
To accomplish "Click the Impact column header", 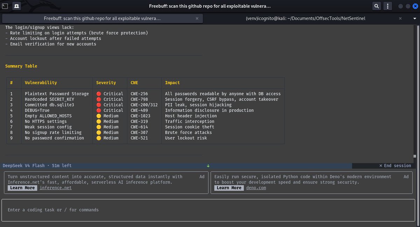I will tap(173, 83).
